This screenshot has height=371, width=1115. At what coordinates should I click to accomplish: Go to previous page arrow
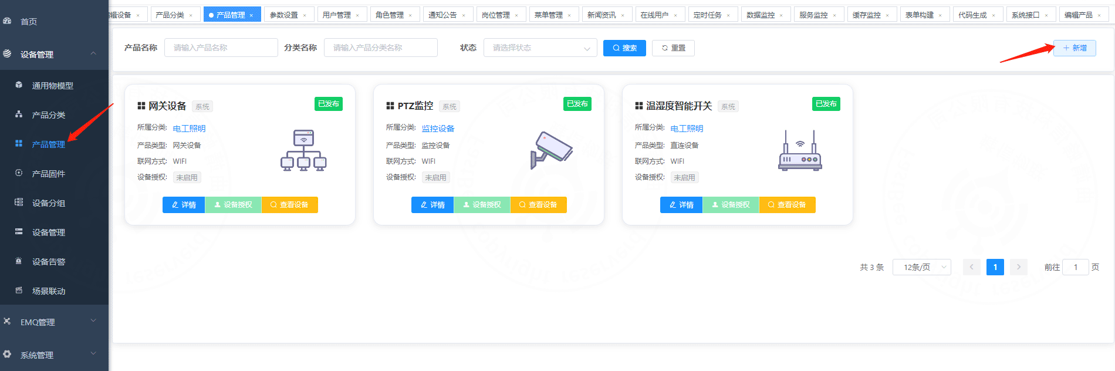click(972, 267)
